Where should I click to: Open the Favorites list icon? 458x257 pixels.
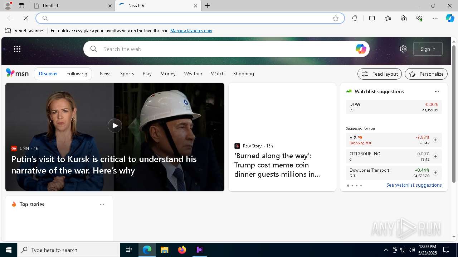388,18
